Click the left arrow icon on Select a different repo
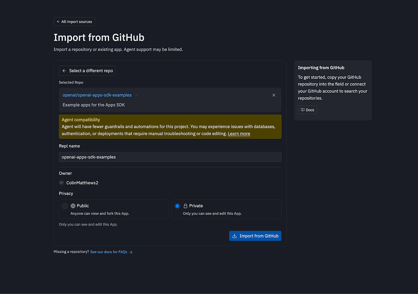Screen dimensions: 418x294 (64, 71)
